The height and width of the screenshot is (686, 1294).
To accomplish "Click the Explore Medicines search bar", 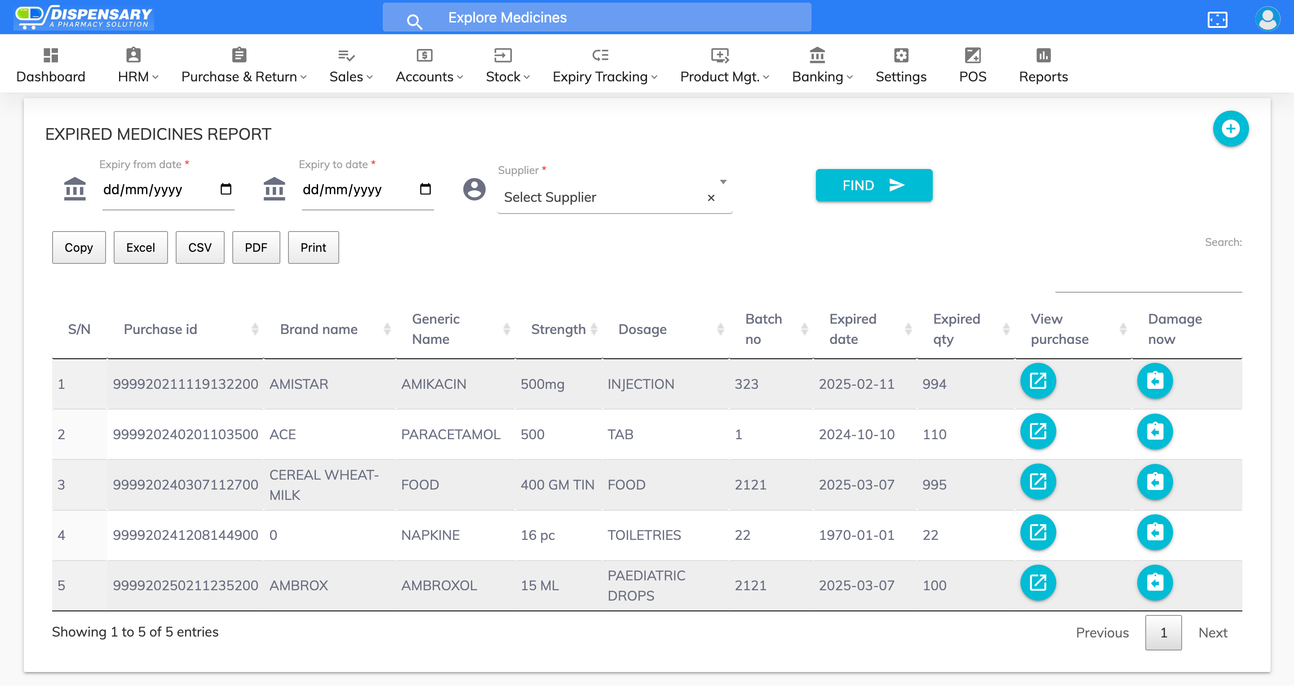I will (596, 18).
